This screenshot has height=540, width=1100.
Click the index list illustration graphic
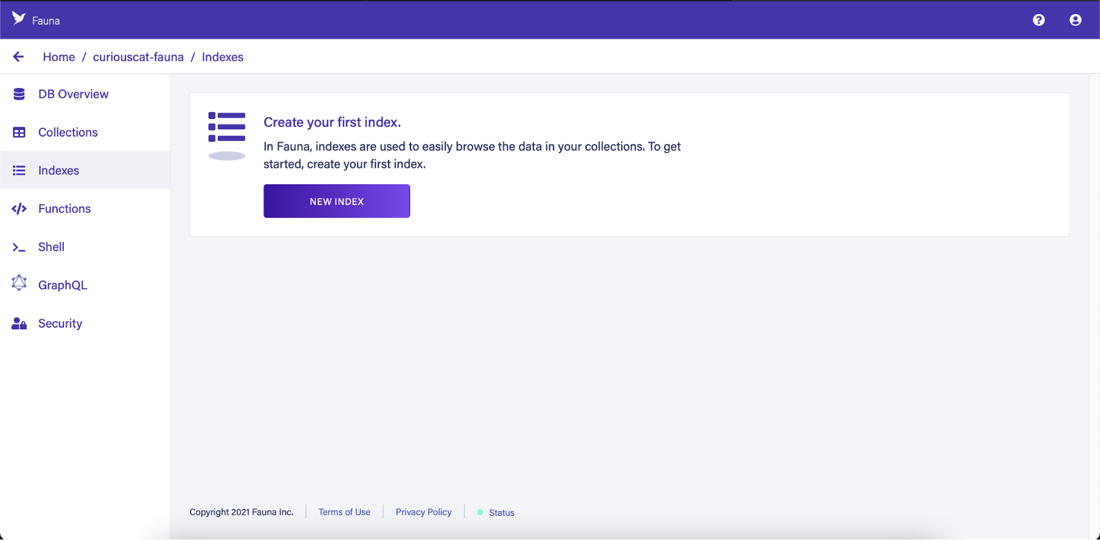[x=227, y=134]
